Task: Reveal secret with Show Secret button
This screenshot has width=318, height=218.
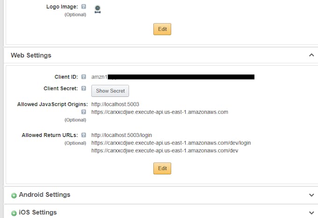Action: (110, 91)
